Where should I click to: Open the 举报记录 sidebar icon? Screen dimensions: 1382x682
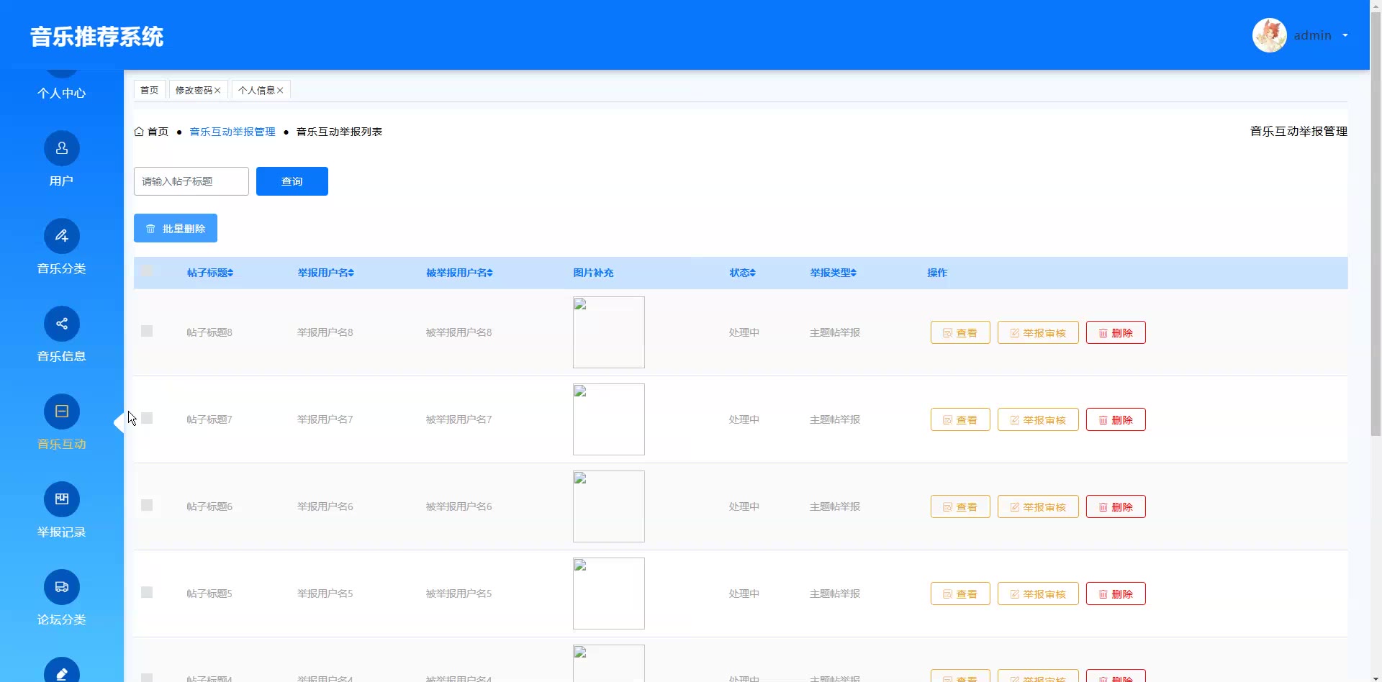pos(62,499)
